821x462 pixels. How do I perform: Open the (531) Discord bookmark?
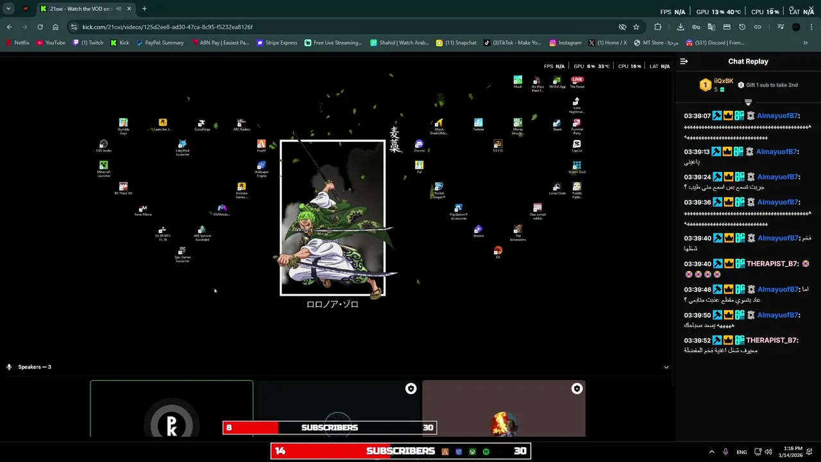[x=715, y=43]
